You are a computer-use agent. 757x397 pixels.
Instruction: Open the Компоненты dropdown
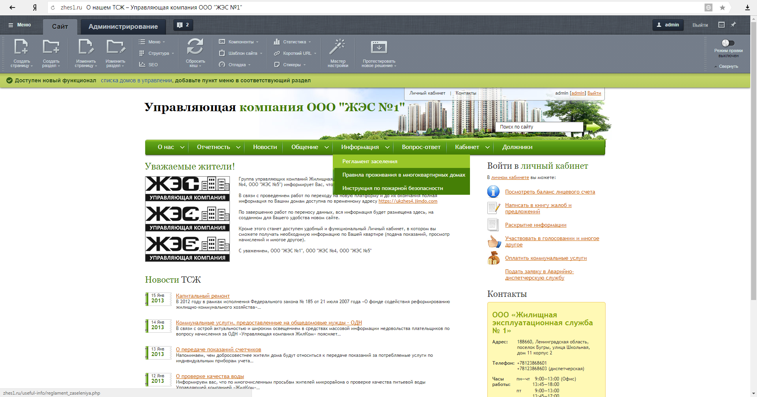click(239, 42)
